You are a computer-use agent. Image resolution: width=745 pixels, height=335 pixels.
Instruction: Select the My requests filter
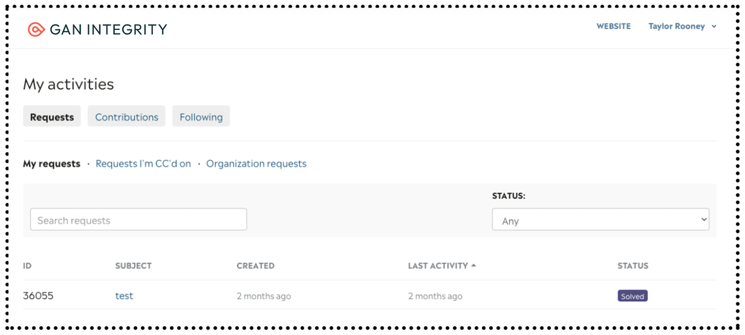click(51, 164)
